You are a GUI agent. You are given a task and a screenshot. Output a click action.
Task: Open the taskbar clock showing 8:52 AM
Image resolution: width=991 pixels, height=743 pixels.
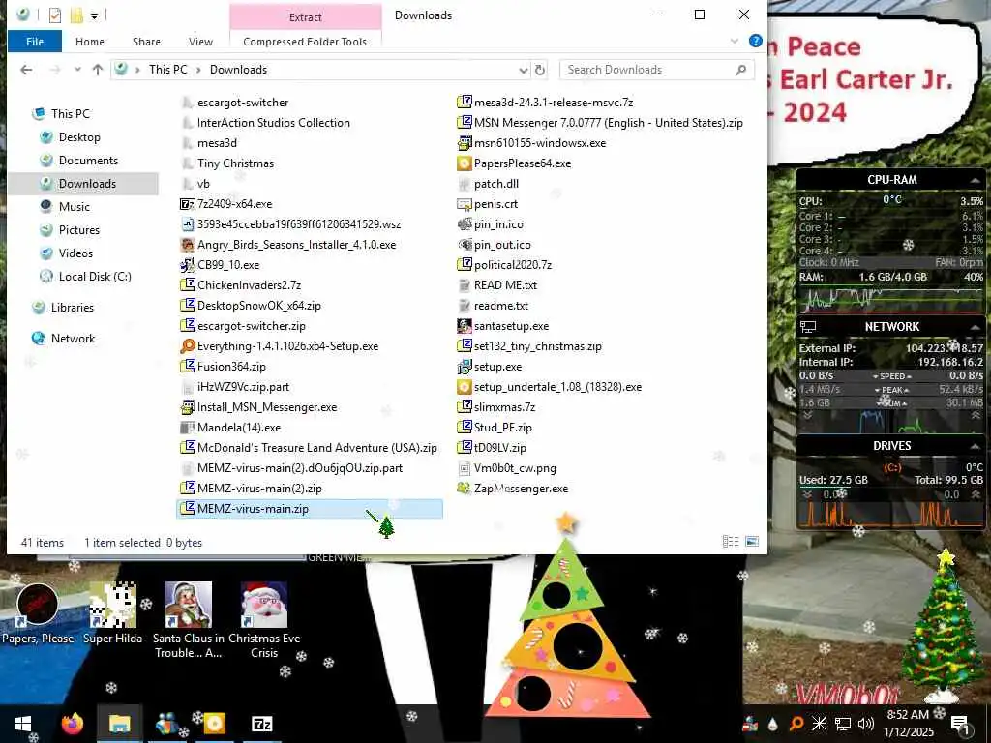tap(908, 724)
